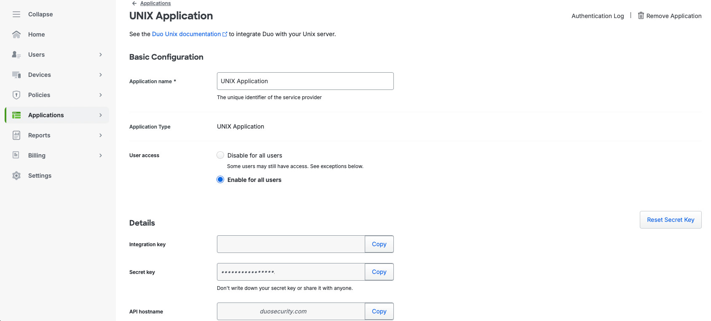This screenshot has height=321, width=711.
Task: Select the Policies shield icon
Action: tap(16, 95)
